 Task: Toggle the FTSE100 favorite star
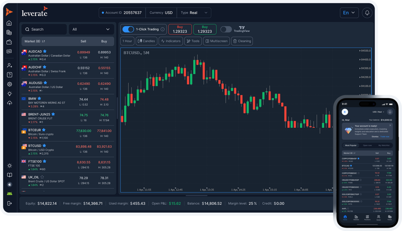44,161
